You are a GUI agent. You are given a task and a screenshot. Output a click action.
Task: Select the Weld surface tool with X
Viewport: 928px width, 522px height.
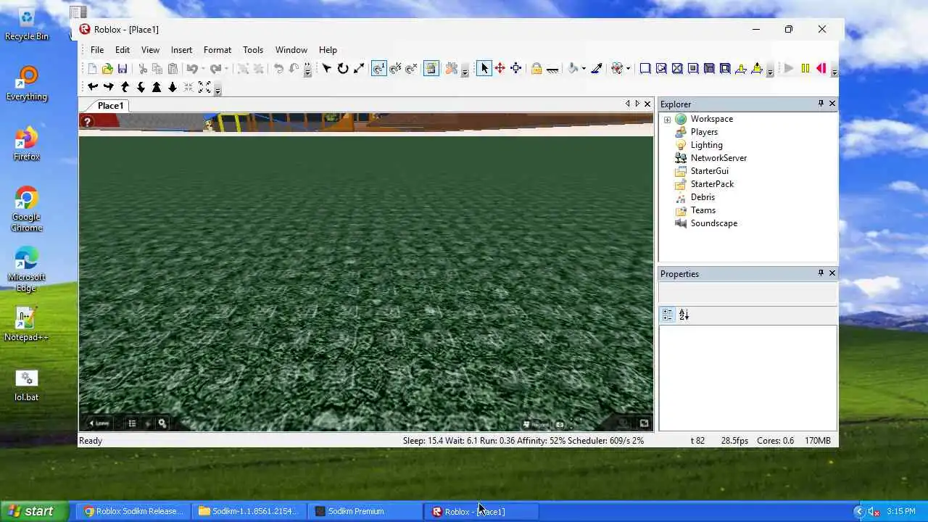(x=677, y=68)
